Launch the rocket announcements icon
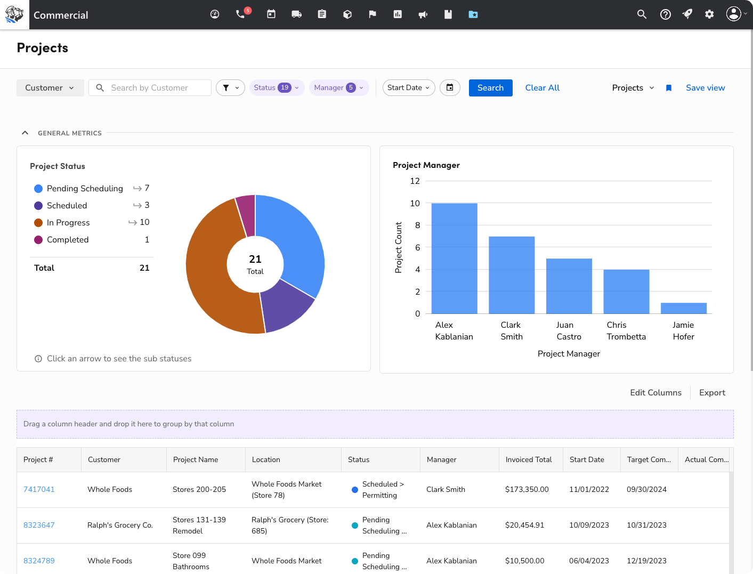The image size is (753, 574). point(687,14)
